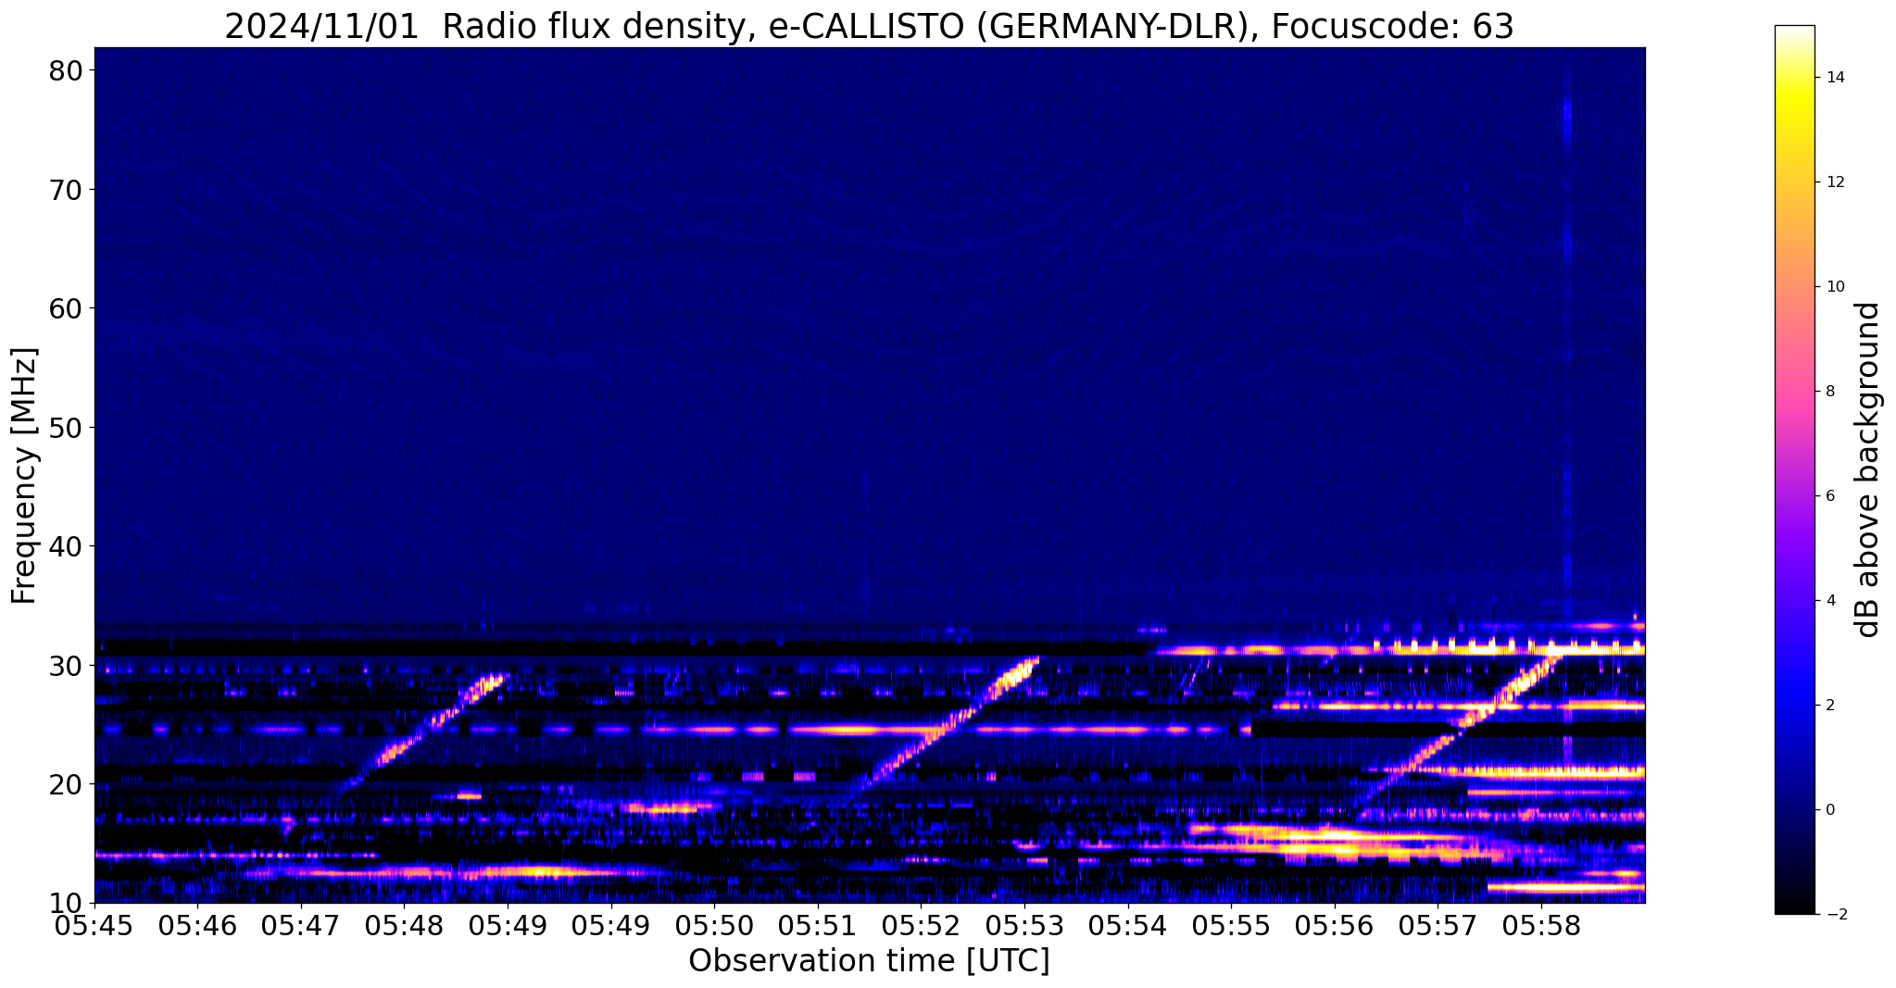The height and width of the screenshot is (988, 1896).
Task: Click the 05:55 time tick label
Action: tap(1231, 926)
